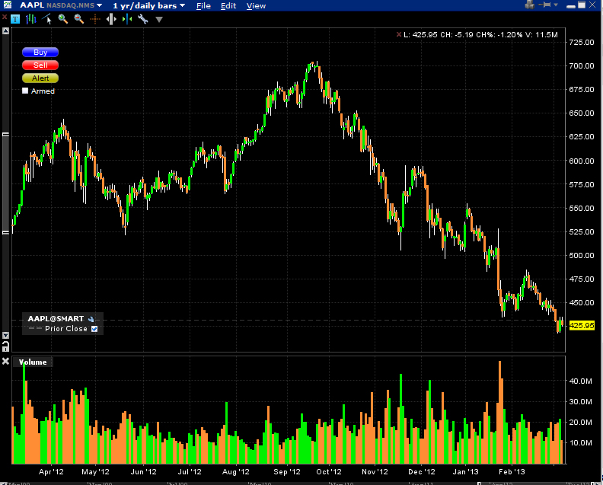Click the 700.00 price axis label

582,65
